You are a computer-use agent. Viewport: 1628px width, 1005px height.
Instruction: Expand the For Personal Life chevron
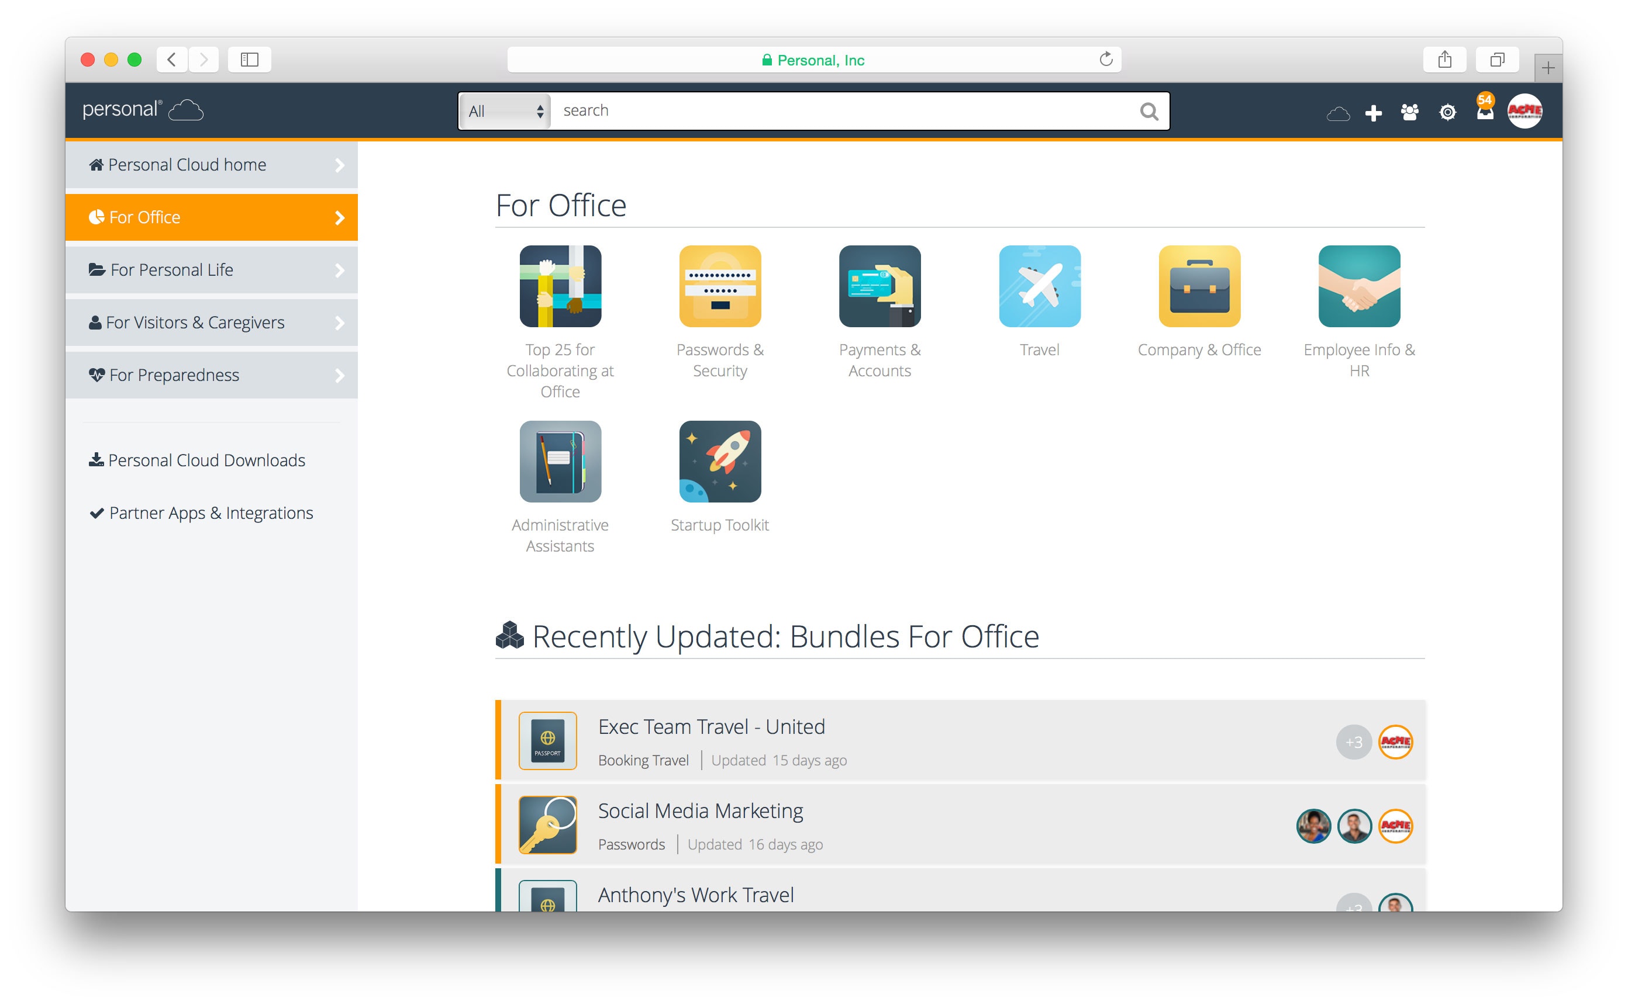[340, 270]
